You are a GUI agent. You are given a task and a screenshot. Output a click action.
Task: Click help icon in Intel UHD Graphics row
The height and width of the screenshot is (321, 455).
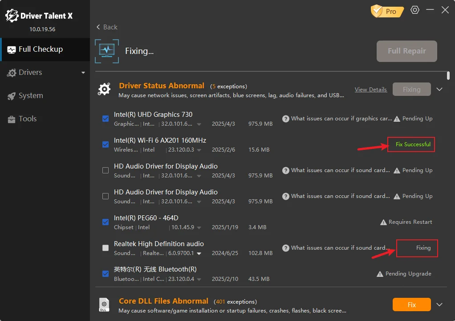286,119
